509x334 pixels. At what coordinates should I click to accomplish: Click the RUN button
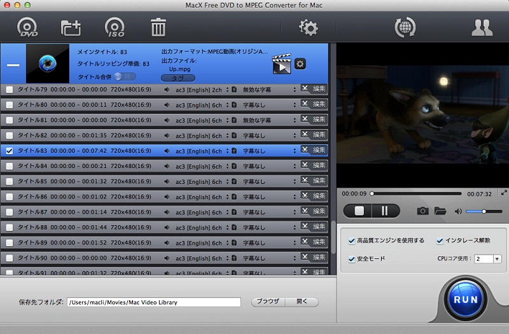466,299
